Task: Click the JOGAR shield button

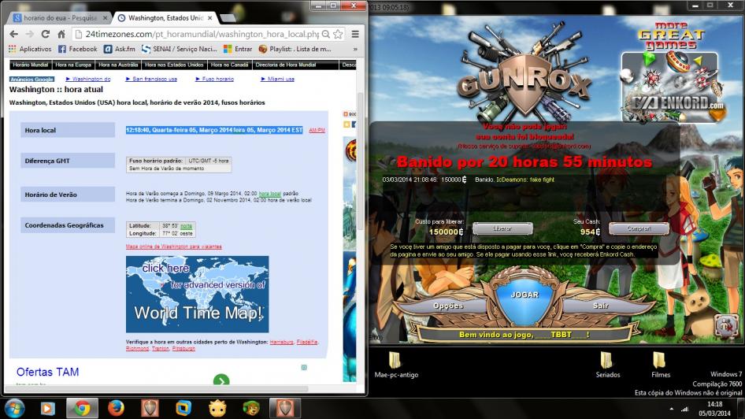Action: pos(524,295)
